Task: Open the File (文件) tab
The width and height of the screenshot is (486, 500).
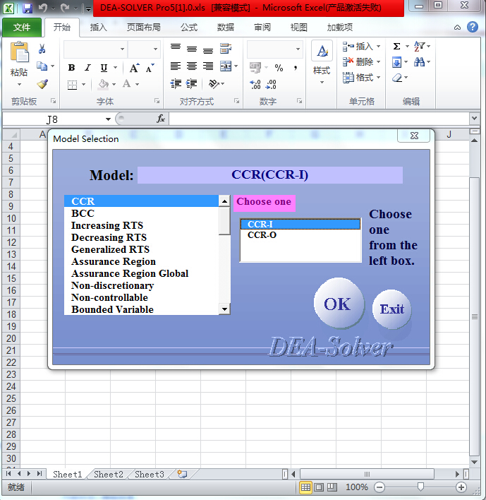Action: (x=22, y=28)
